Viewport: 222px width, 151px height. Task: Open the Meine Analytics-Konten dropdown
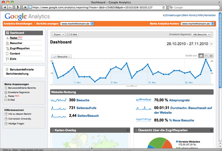198,23
